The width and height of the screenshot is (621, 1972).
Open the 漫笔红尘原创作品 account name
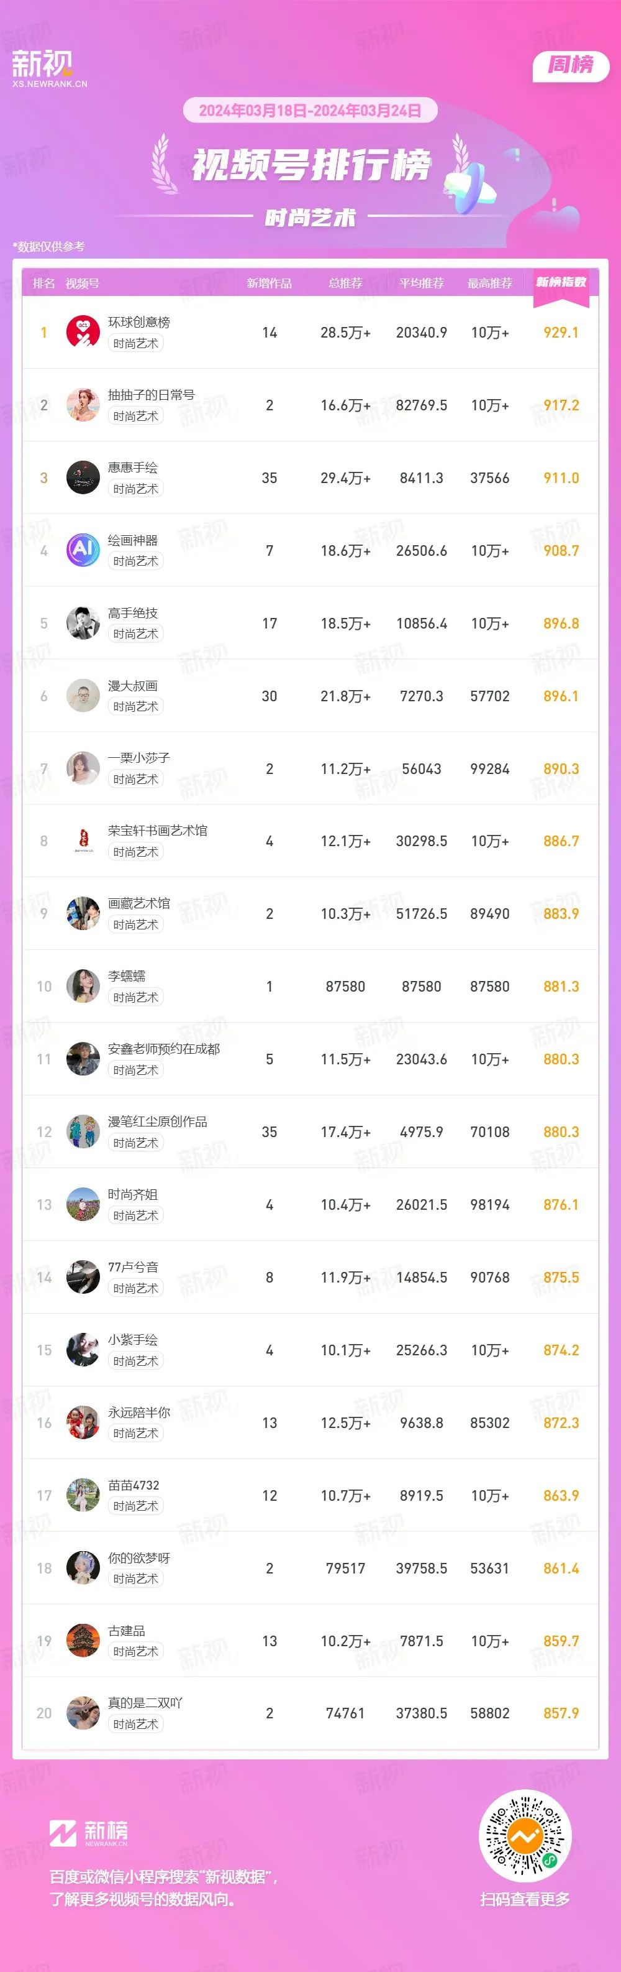(x=158, y=1122)
